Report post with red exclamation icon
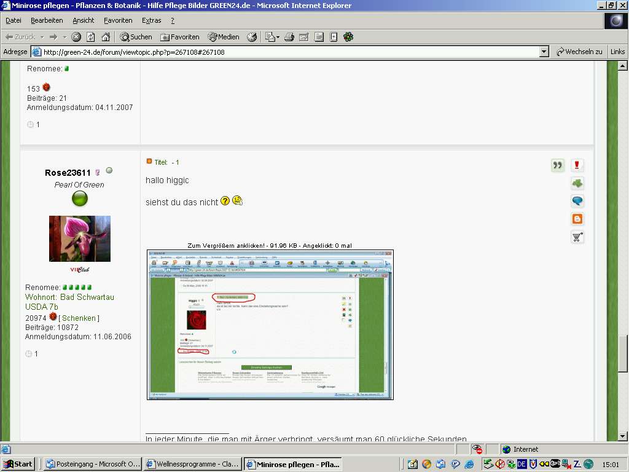 pyautogui.click(x=577, y=165)
